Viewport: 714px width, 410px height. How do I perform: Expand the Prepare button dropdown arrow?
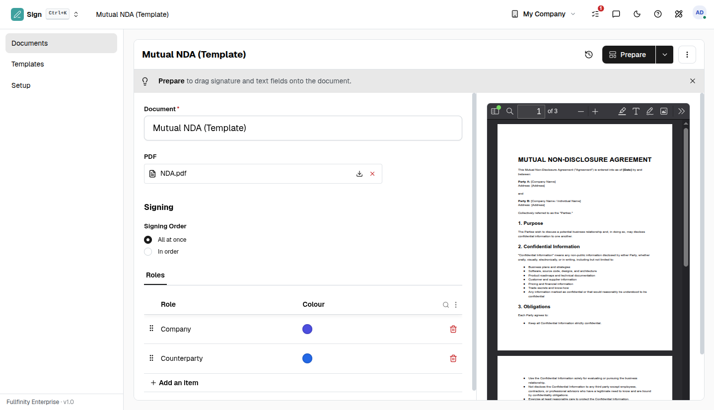(665, 55)
